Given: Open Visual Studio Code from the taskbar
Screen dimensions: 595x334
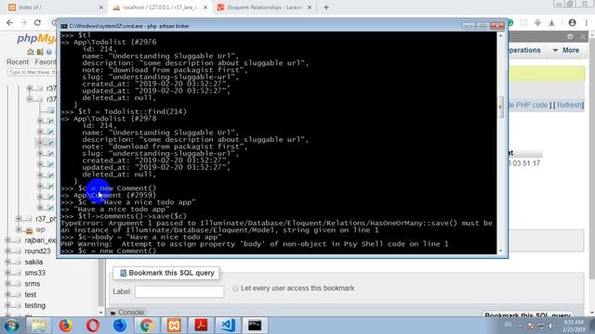Looking at the screenshot, I should pyautogui.click(x=228, y=326).
